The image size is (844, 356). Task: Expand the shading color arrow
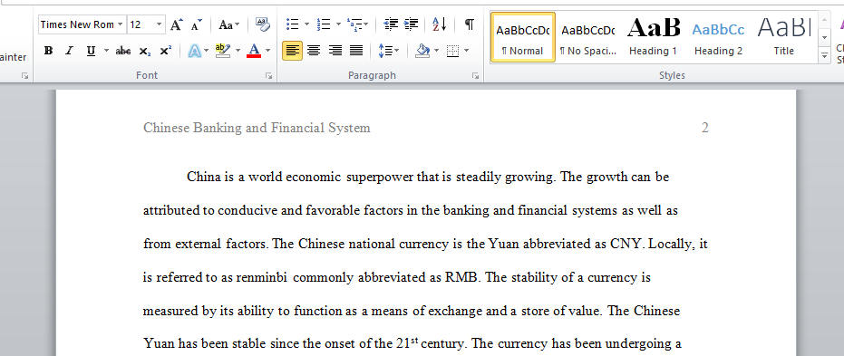coord(436,51)
